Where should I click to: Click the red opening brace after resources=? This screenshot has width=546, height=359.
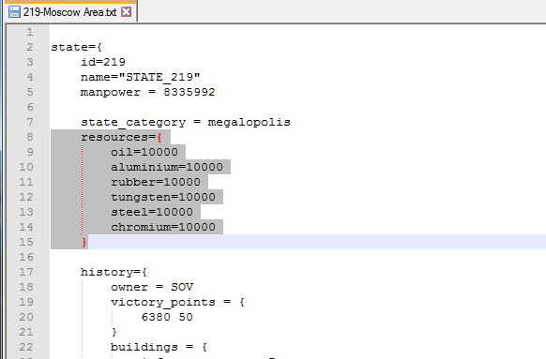coord(159,137)
